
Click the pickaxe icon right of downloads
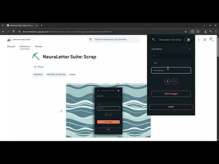(210, 31)
